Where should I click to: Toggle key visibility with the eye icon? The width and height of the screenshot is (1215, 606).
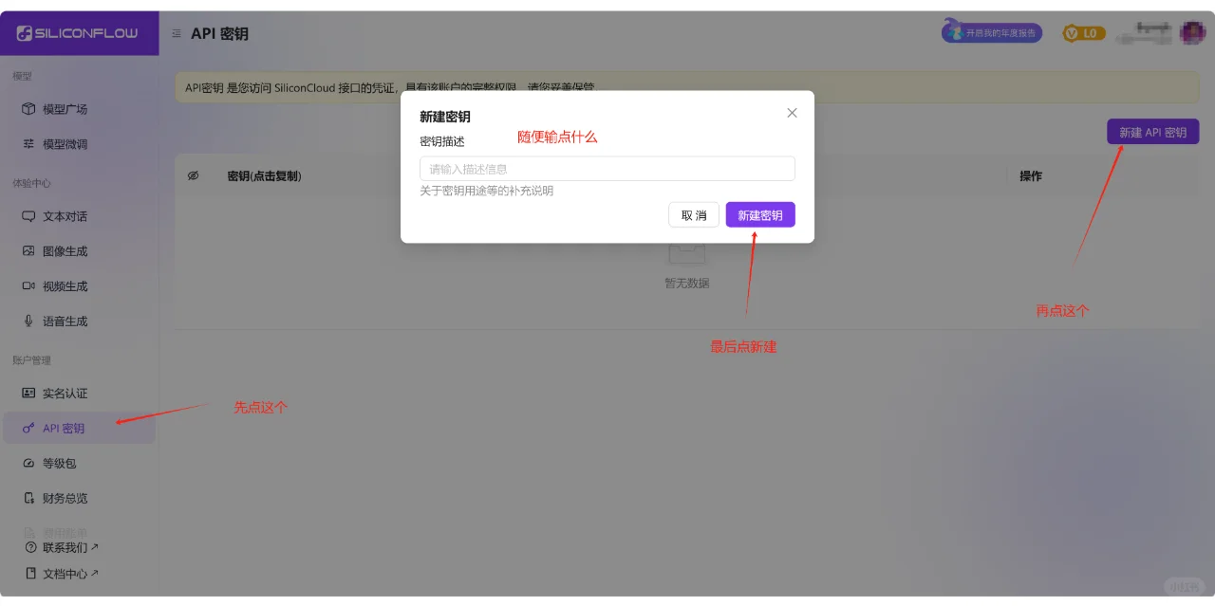pos(192,175)
